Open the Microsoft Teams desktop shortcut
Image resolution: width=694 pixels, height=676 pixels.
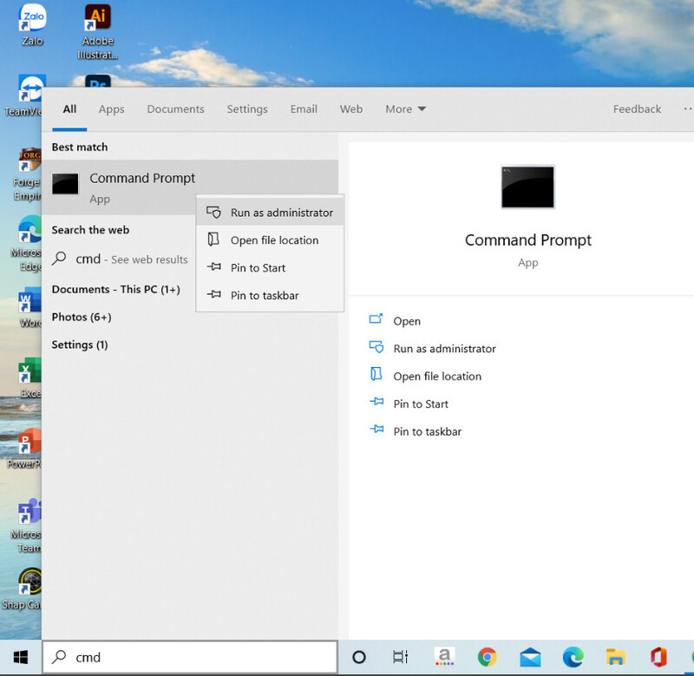click(x=26, y=526)
